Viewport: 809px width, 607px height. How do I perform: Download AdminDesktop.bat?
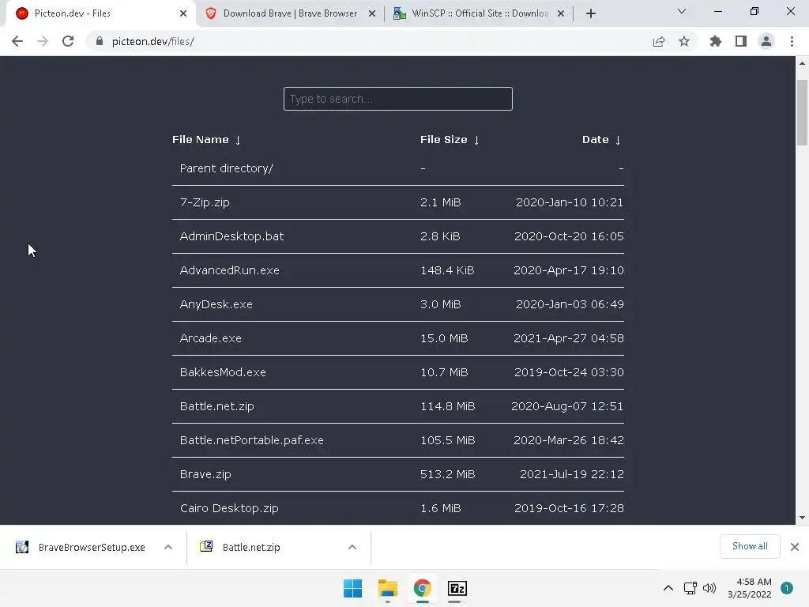point(231,236)
